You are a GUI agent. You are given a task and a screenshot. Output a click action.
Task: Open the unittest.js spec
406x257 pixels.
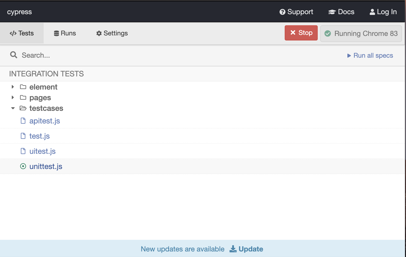point(46,166)
